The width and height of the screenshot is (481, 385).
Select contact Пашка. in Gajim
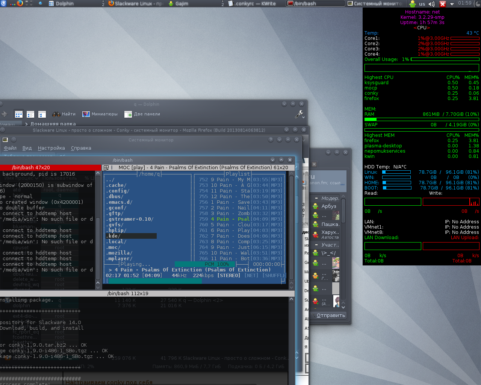coord(325,224)
